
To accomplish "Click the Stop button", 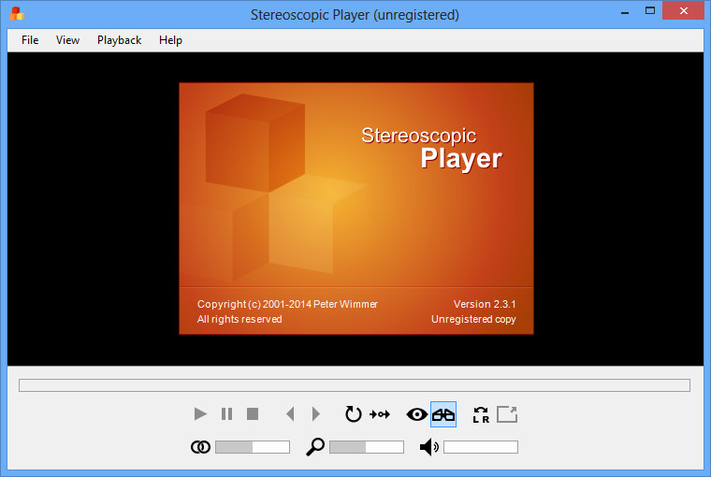I will click(253, 414).
